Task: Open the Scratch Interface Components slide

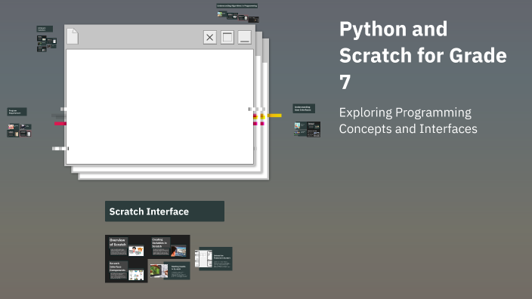Action: (x=126, y=270)
